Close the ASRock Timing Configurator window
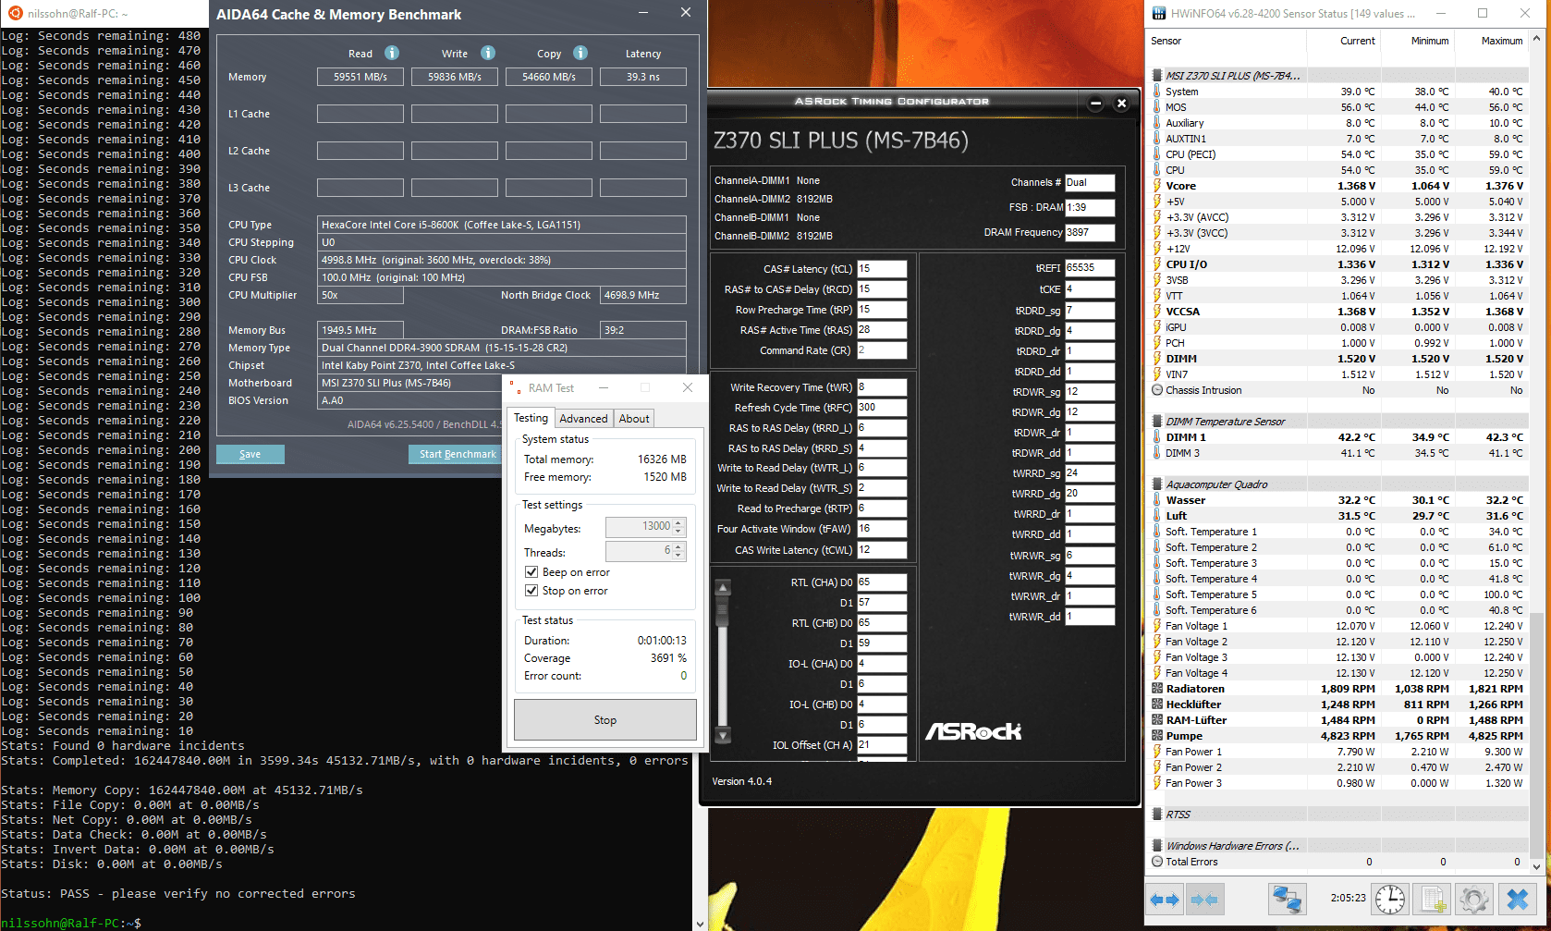The width and height of the screenshot is (1551, 931). coord(1121,104)
